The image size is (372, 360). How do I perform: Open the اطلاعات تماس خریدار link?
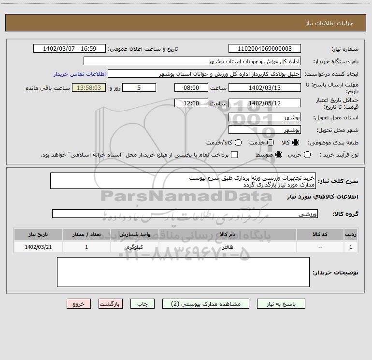pyautogui.click(x=80, y=74)
